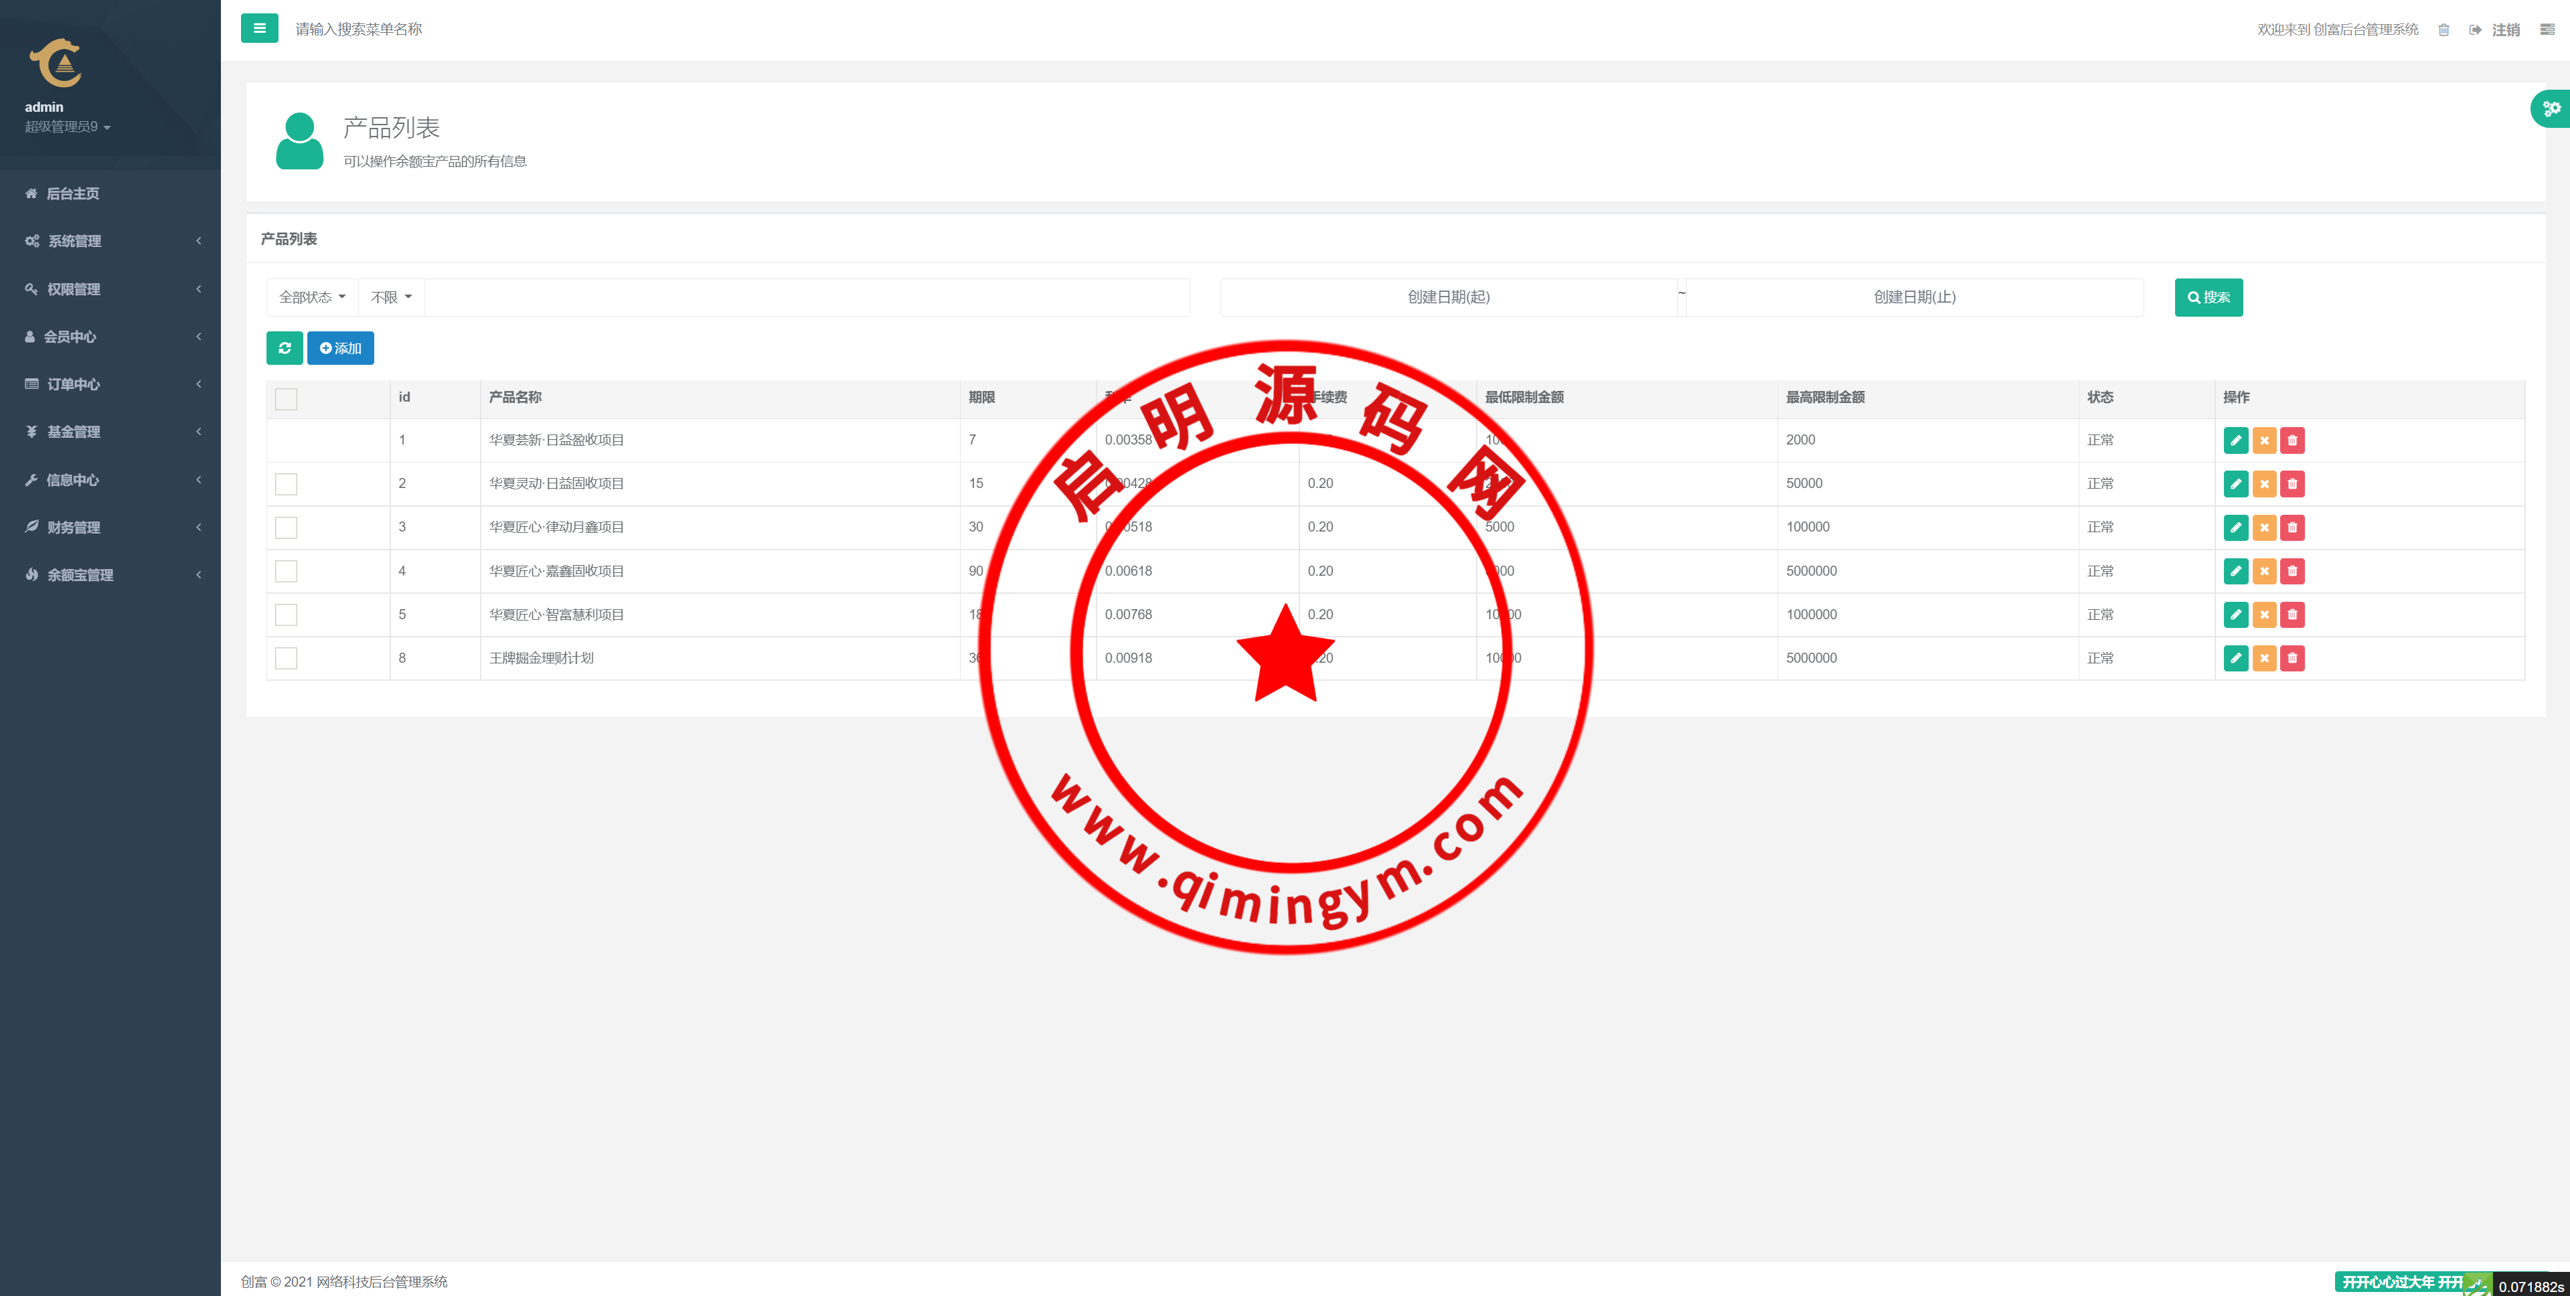Image resolution: width=2570 pixels, height=1296 pixels.
Task: Check the row checkbox for 王牌掘金理财计划
Action: pyautogui.click(x=287, y=659)
